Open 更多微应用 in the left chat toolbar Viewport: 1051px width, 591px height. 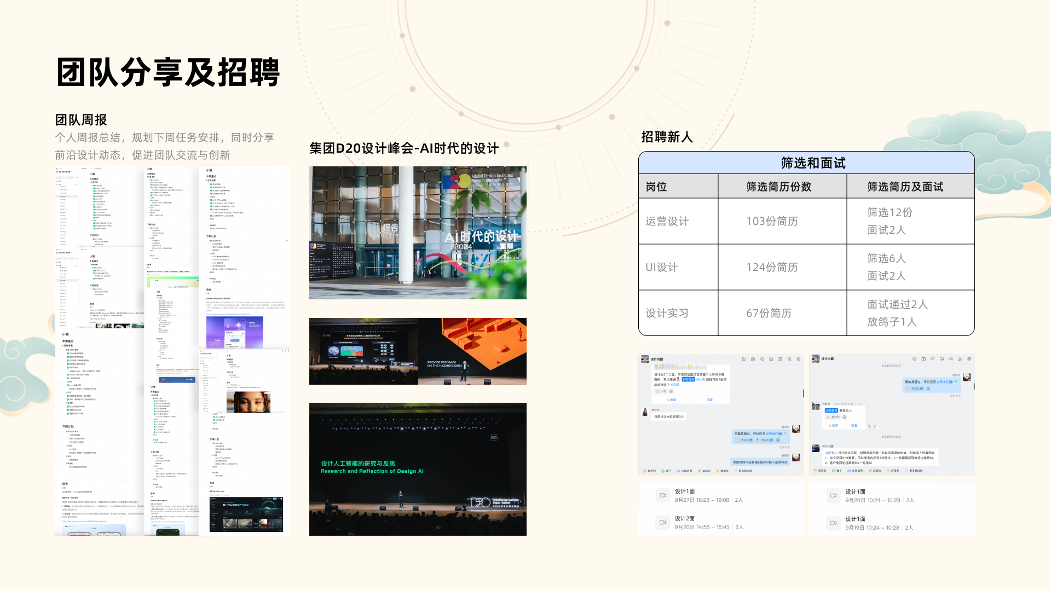coord(743,471)
